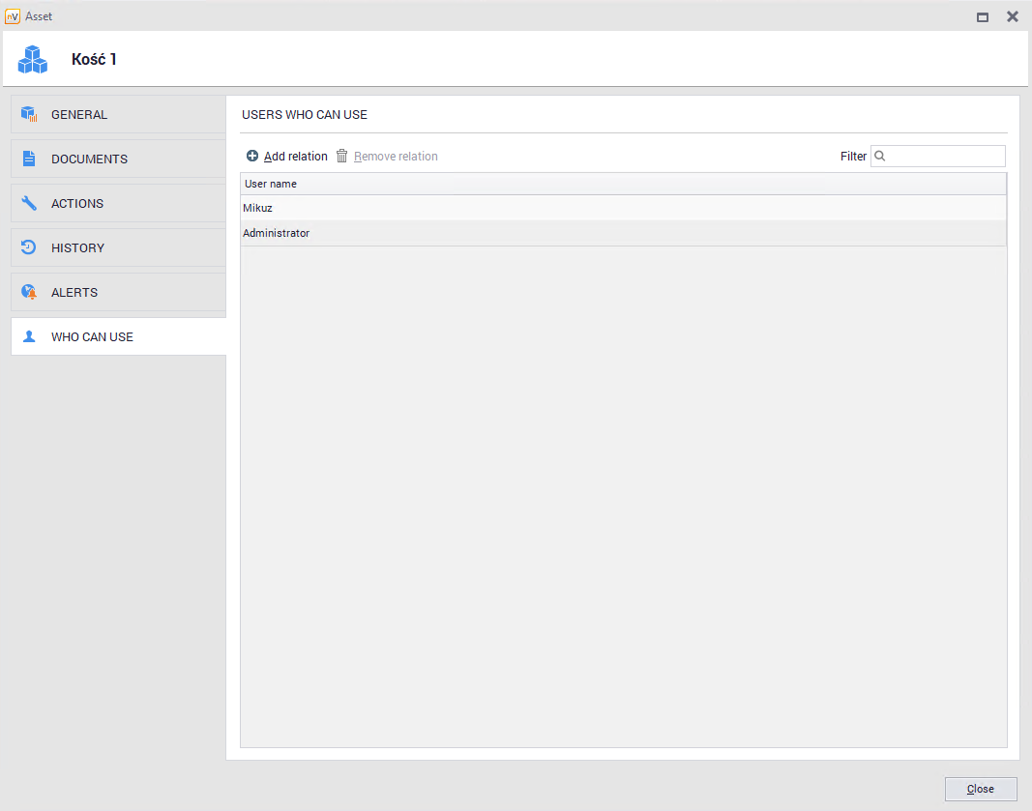1032x811 pixels.
Task: Click the wrench icon beside ACTIONS
Action: click(29, 203)
